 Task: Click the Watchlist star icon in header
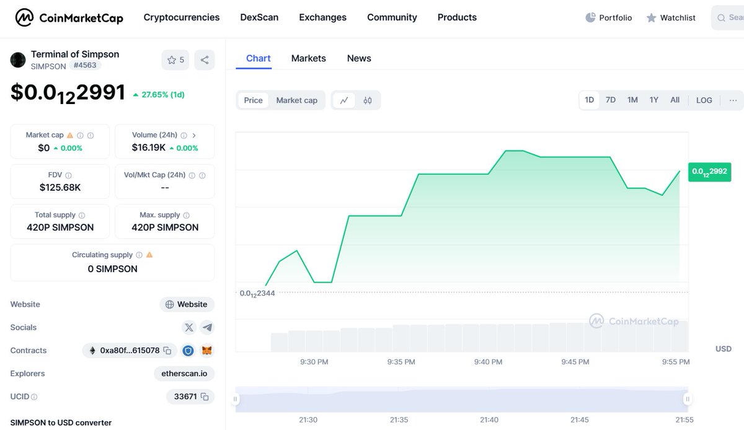(651, 18)
